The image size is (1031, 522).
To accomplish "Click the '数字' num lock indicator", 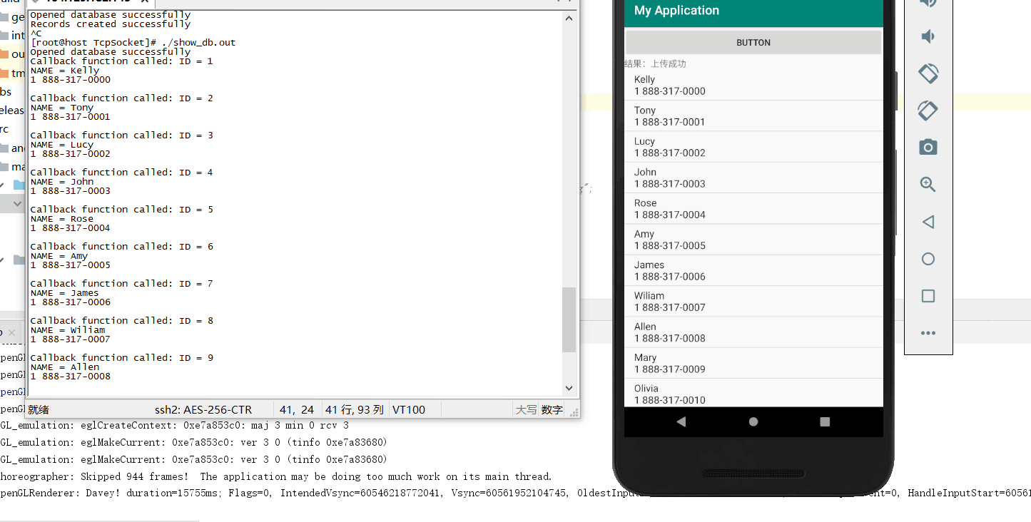I will (x=552, y=409).
